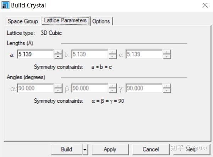Switch to the Space Group tab
Screen dimensions: 213x157
(x=23, y=21)
